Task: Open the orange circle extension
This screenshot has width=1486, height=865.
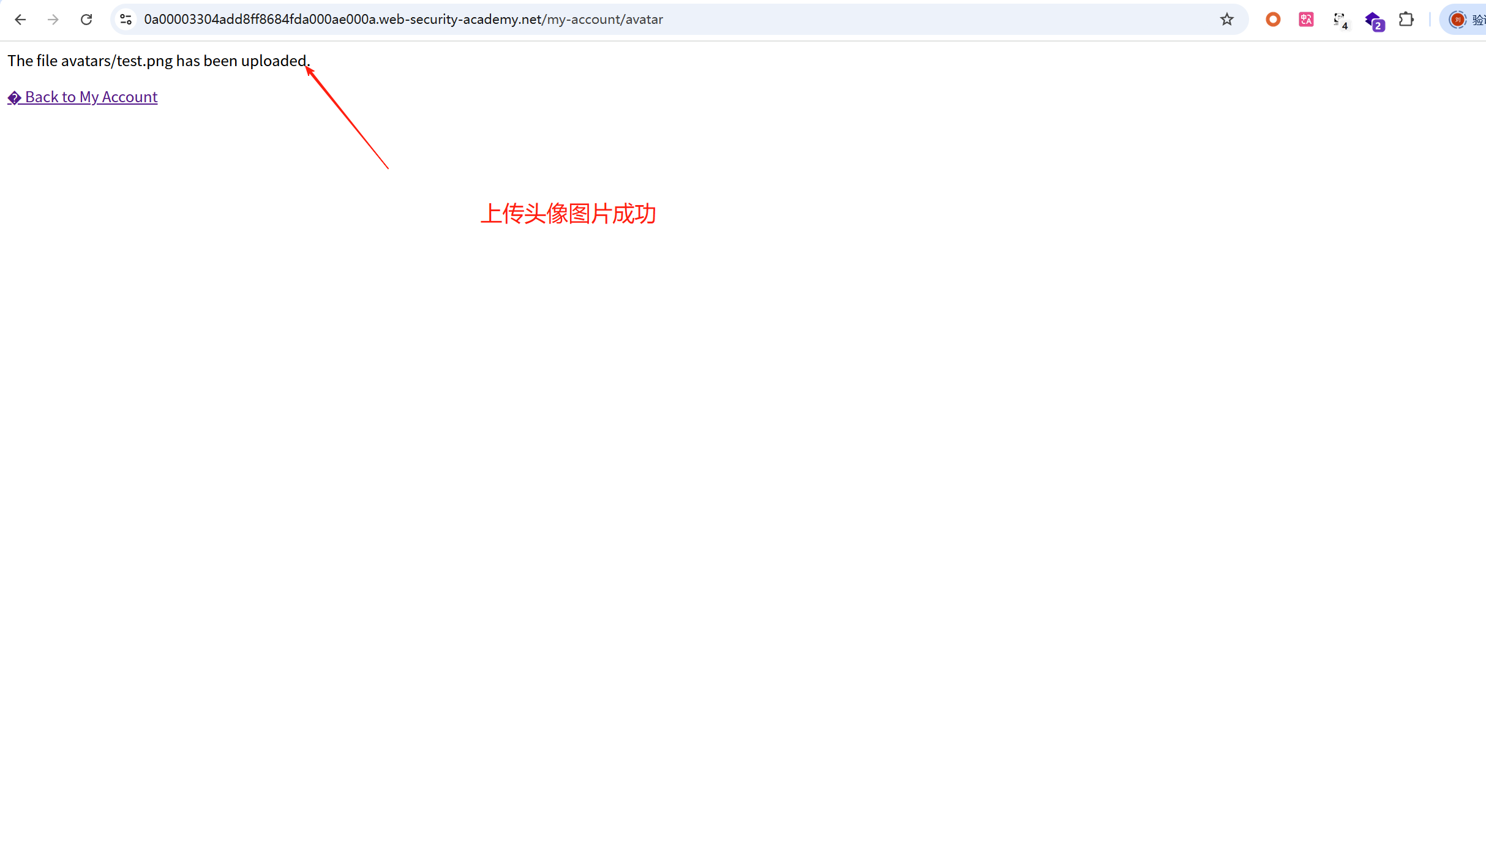Action: (x=1273, y=20)
